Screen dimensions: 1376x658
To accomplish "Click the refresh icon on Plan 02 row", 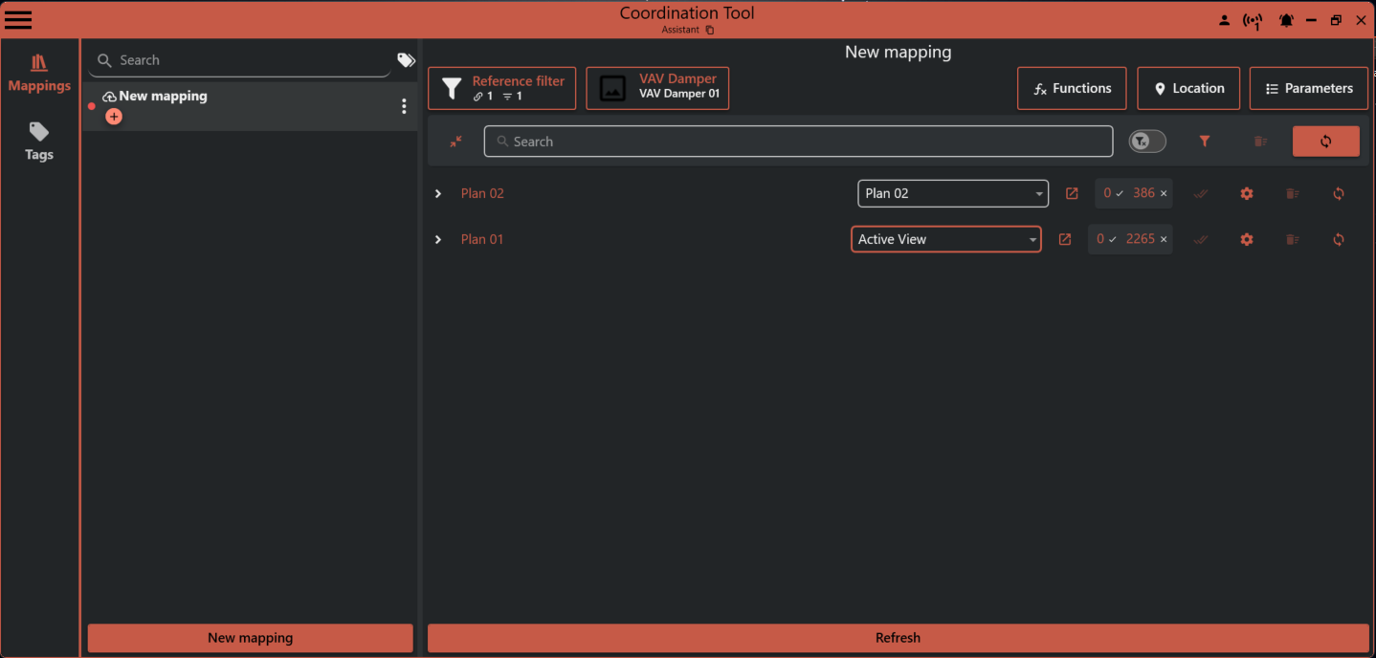I will (1339, 193).
